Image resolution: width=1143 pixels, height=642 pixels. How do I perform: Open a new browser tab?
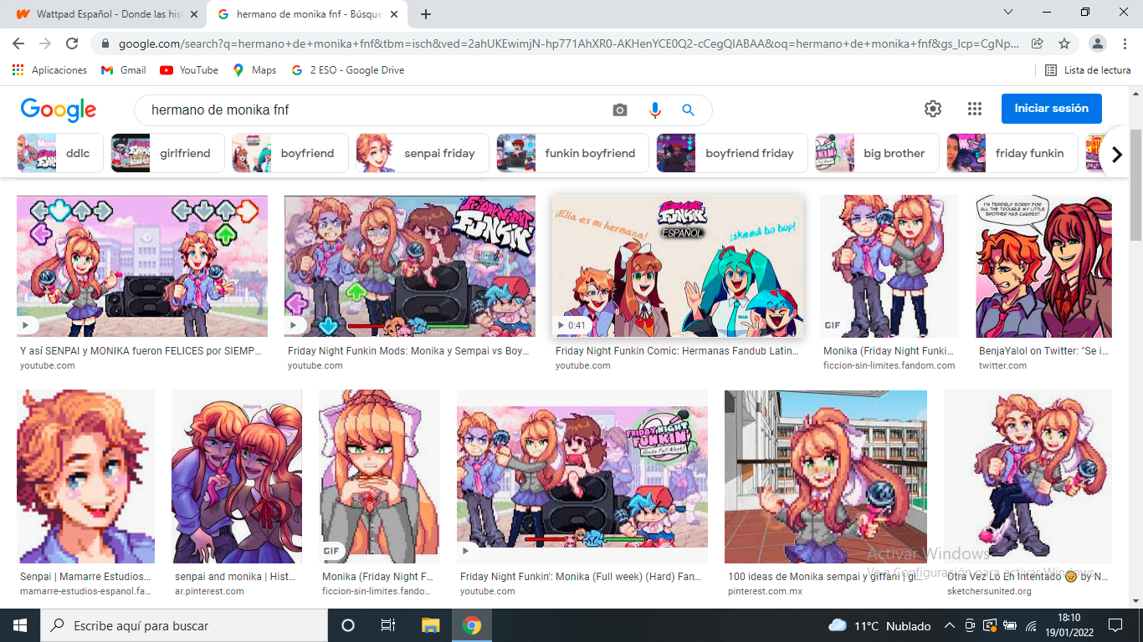coord(426,14)
